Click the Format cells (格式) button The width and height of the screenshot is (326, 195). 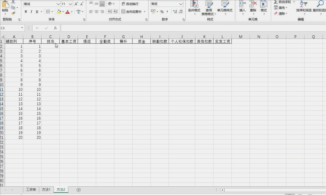click(x=264, y=8)
